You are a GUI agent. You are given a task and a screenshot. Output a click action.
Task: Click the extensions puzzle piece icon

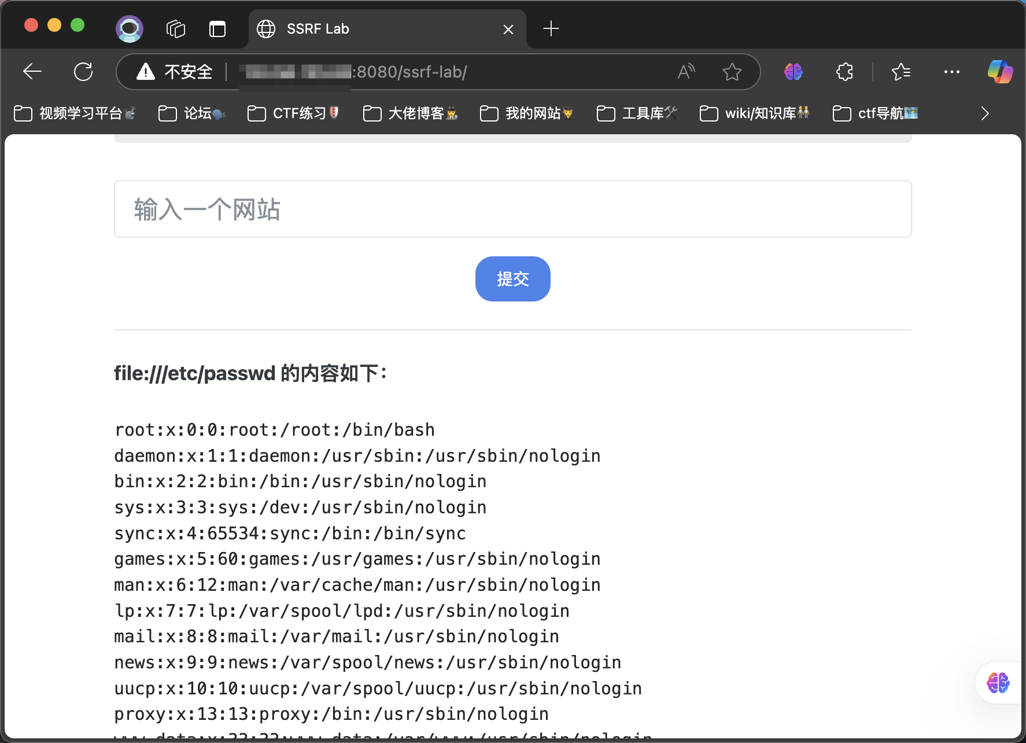click(844, 71)
